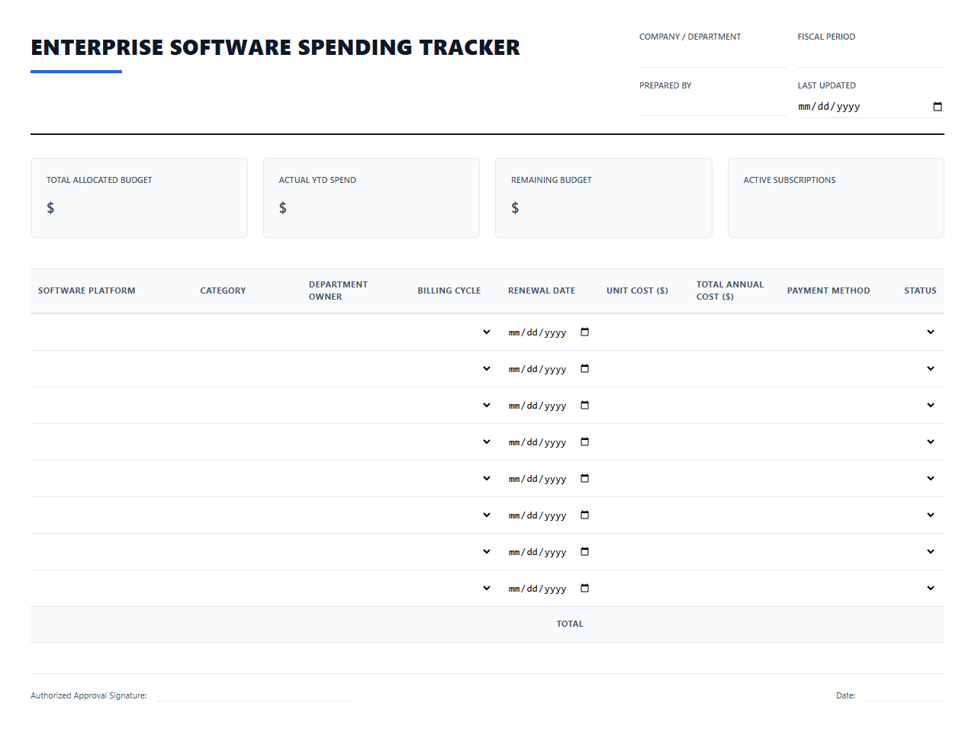The height and width of the screenshot is (732, 975).
Task: Open calendar icon in third table row
Action: tap(585, 406)
